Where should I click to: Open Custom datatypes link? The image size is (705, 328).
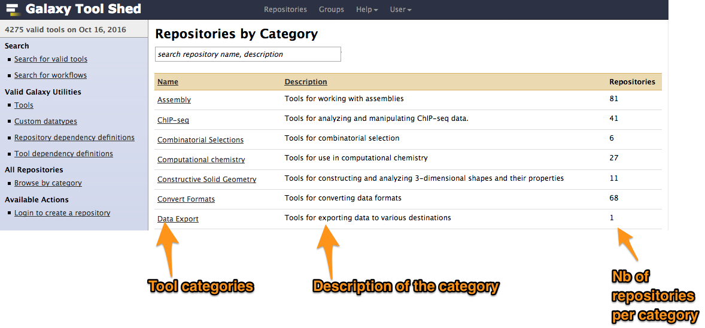(x=45, y=122)
